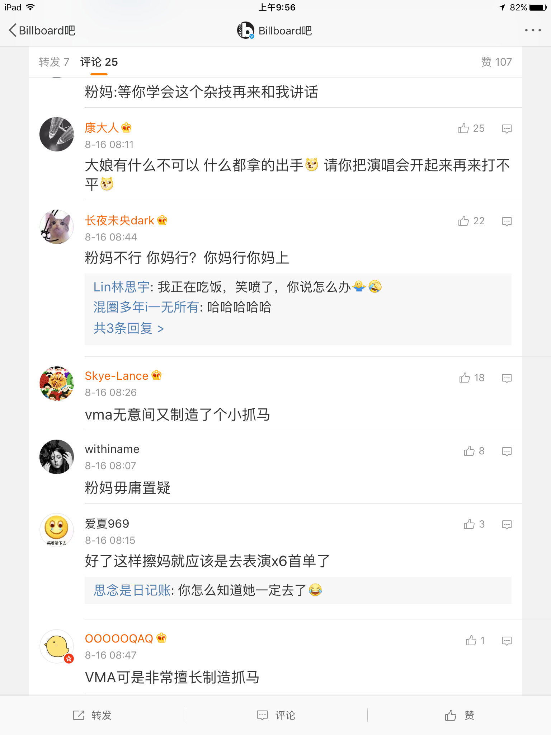Screen dimensions: 551x735
Task: Tap 赞 thumbs-up in bottom bar
Action: (x=459, y=715)
